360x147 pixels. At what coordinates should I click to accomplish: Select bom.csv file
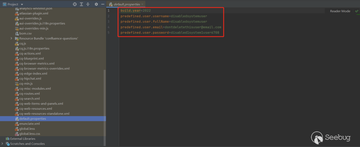25,34
